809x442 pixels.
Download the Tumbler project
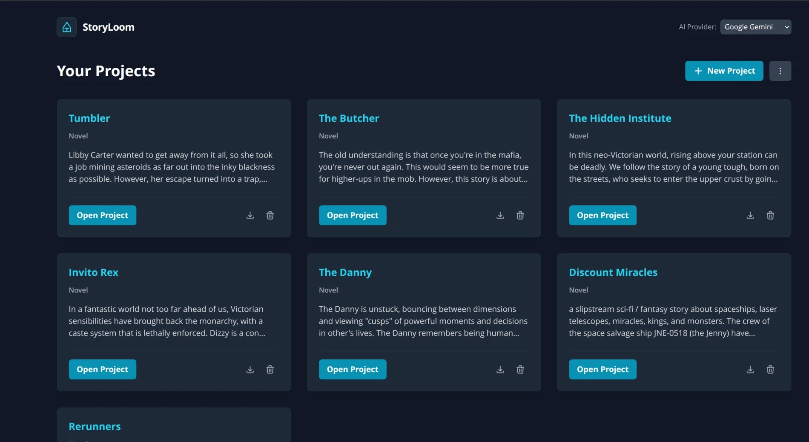[250, 215]
